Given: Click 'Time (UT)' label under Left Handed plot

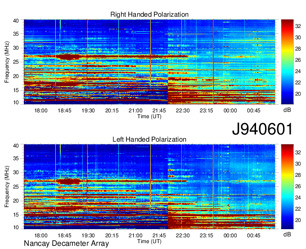Looking at the screenshot, I should [149, 241].
